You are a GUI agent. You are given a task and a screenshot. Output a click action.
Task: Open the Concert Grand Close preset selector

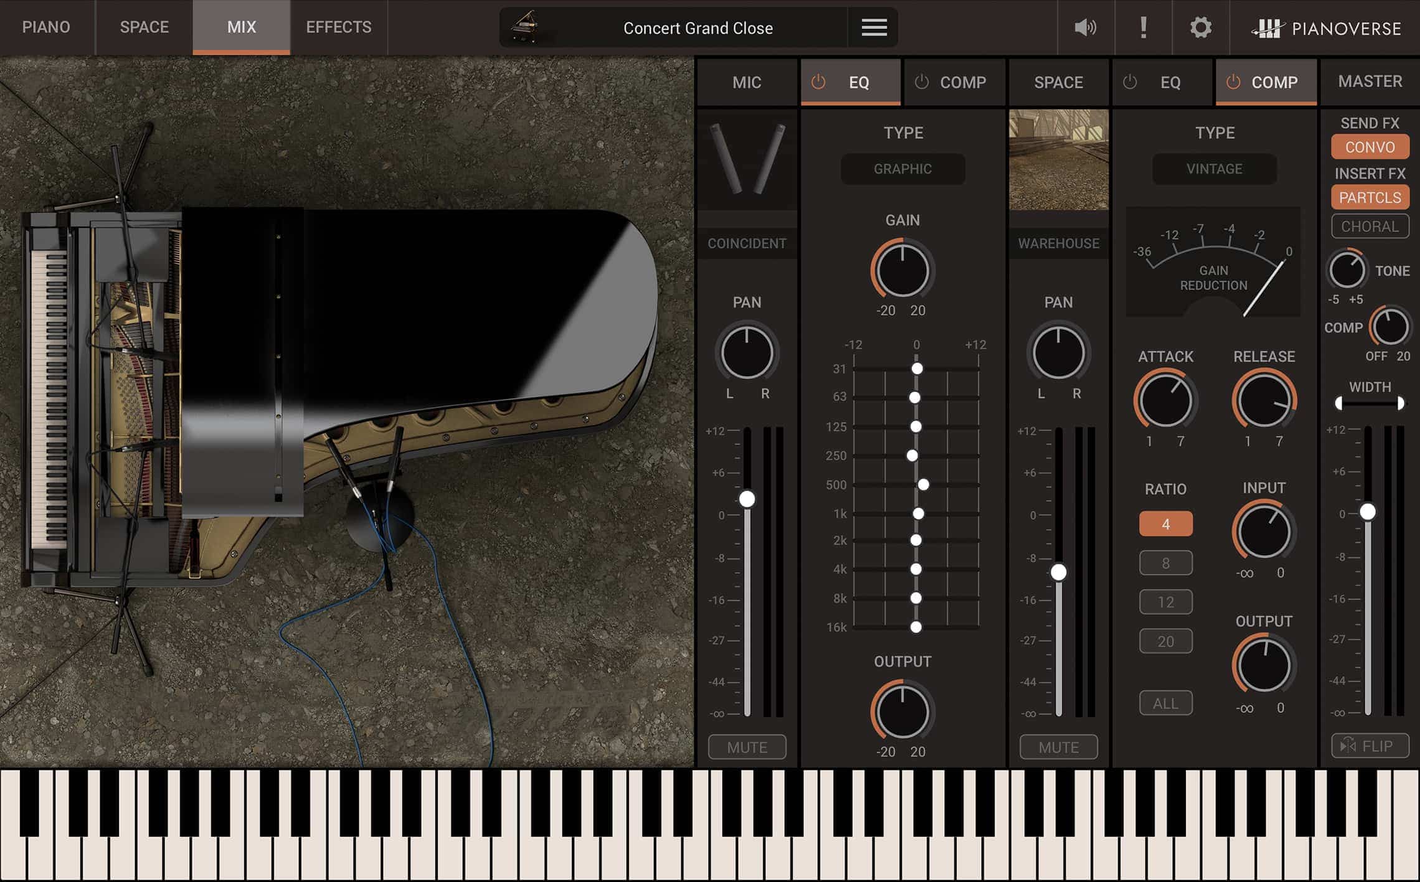698,28
